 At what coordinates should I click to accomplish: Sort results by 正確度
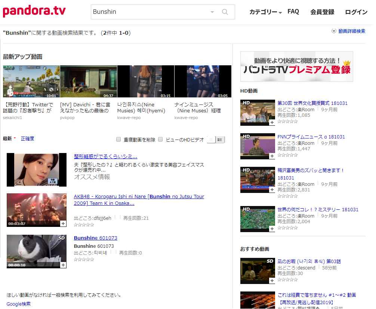click(x=27, y=138)
